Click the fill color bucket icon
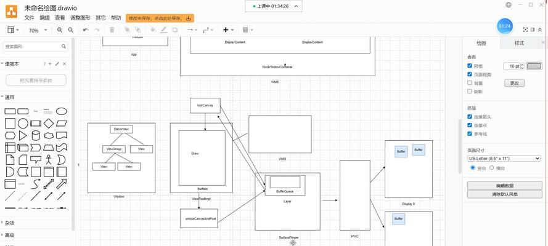The image size is (548, 246). point(153,30)
